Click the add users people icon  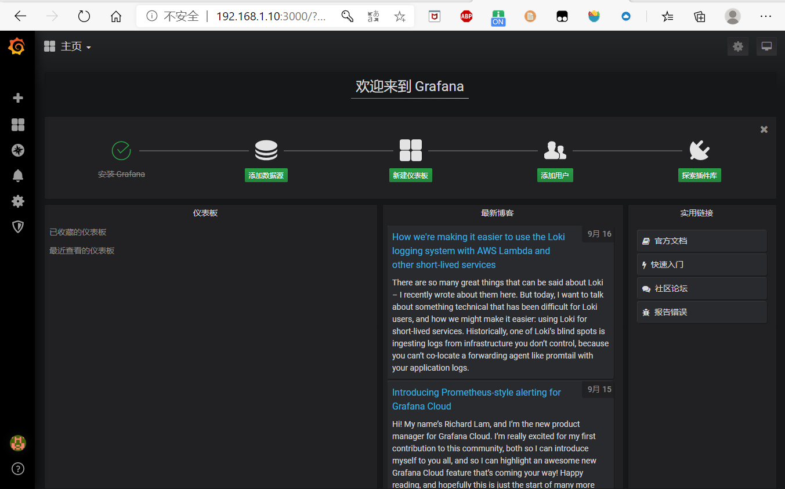coord(555,150)
